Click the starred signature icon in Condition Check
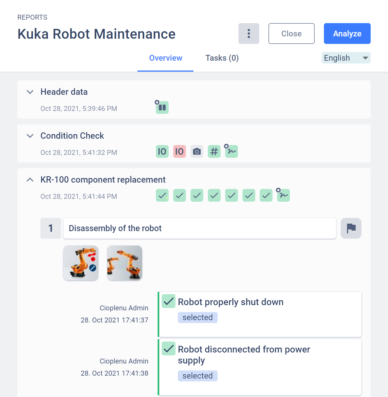 pos(231,151)
